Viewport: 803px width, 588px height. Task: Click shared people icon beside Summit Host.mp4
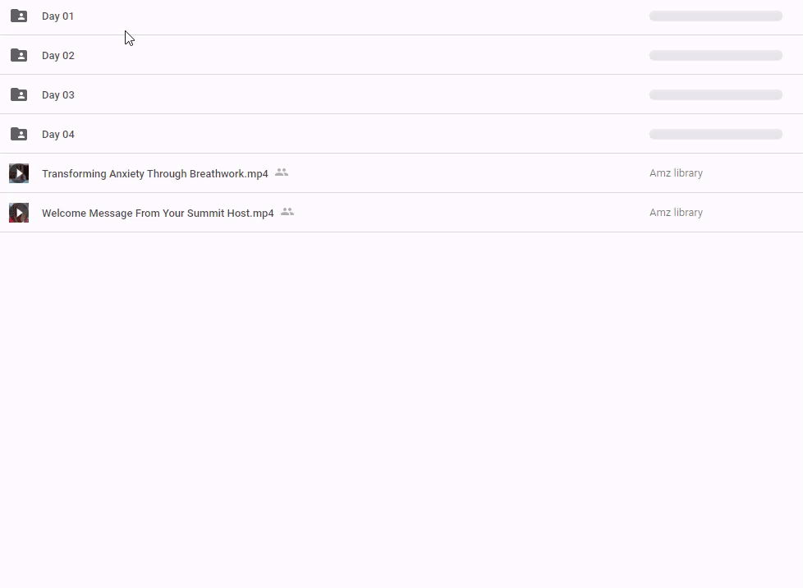click(287, 212)
